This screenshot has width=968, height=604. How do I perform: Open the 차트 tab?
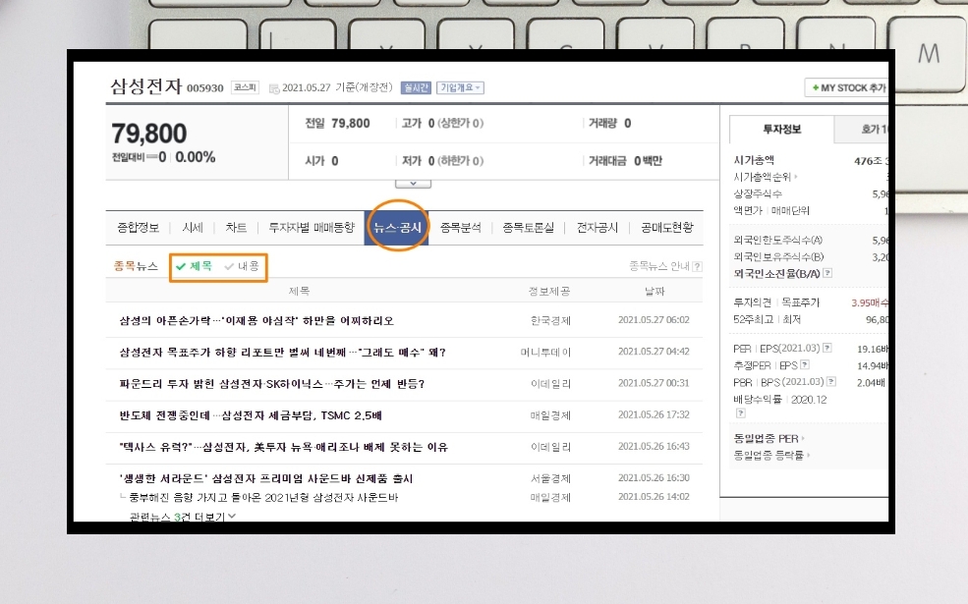236,228
